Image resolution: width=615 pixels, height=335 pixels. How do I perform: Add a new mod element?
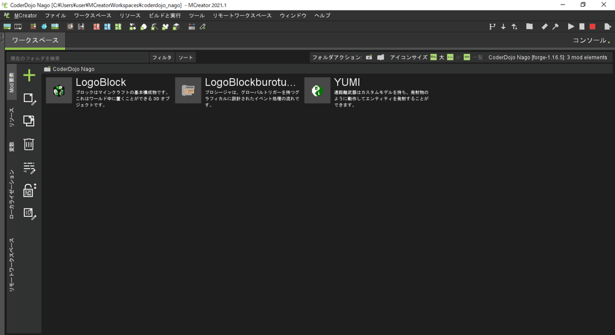click(29, 75)
